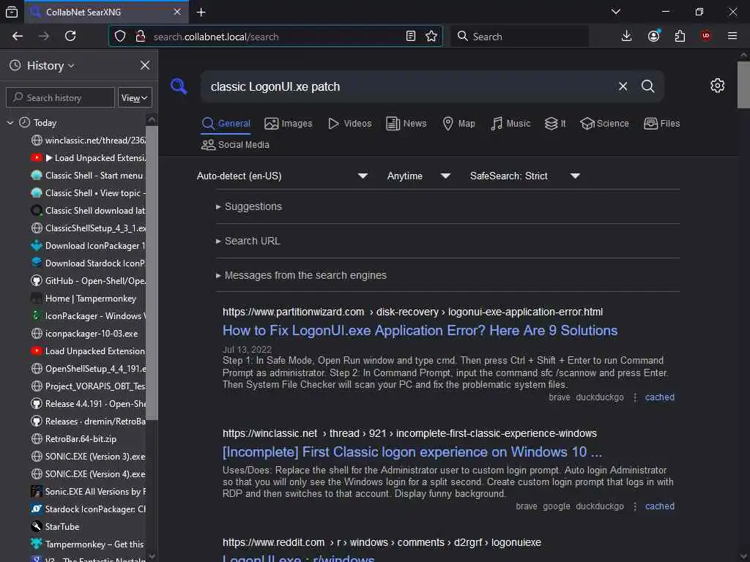Open the brave engine label on first result

click(x=559, y=397)
